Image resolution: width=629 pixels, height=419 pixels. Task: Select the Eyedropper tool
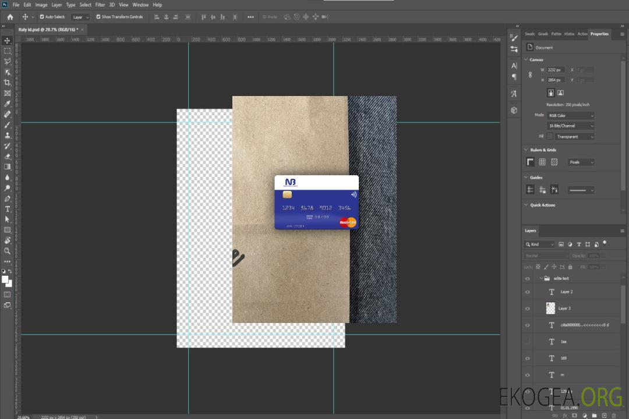(x=7, y=104)
